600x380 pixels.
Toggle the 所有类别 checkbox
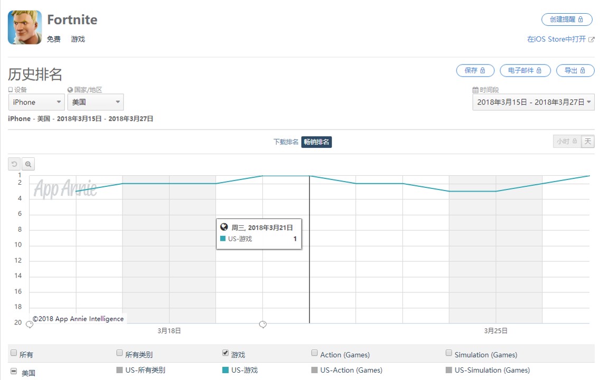(x=119, y=353)
